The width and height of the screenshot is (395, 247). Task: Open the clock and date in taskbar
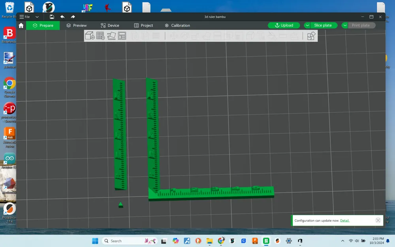[376, 241]
